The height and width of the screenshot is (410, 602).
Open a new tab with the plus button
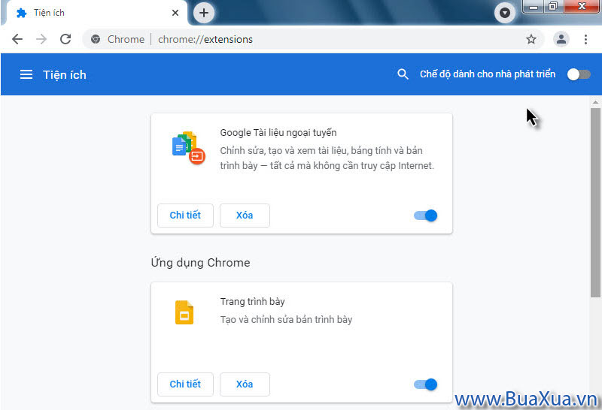click(x=203, y=13)
